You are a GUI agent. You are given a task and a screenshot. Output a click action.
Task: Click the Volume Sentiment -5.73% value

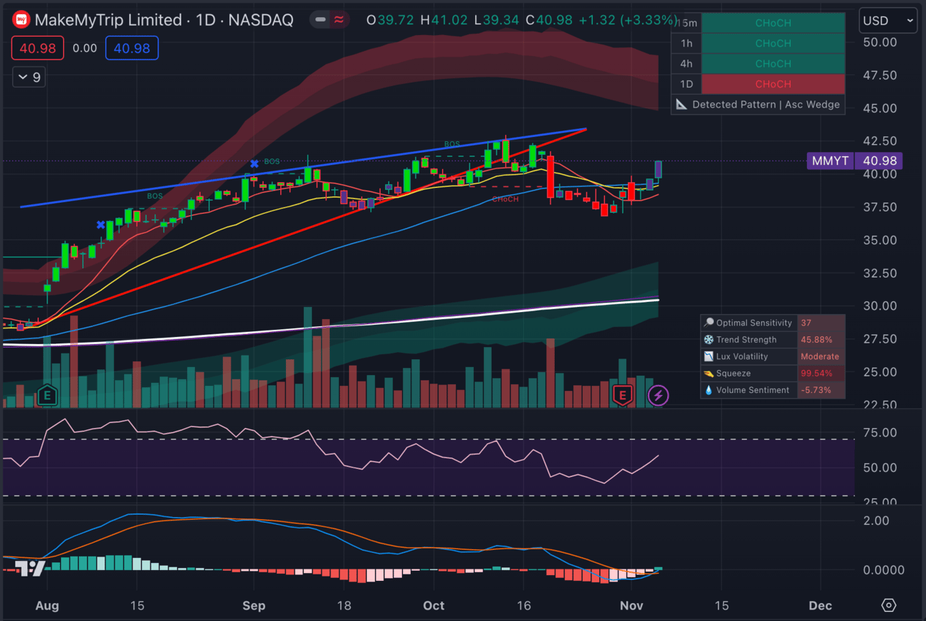816,390
